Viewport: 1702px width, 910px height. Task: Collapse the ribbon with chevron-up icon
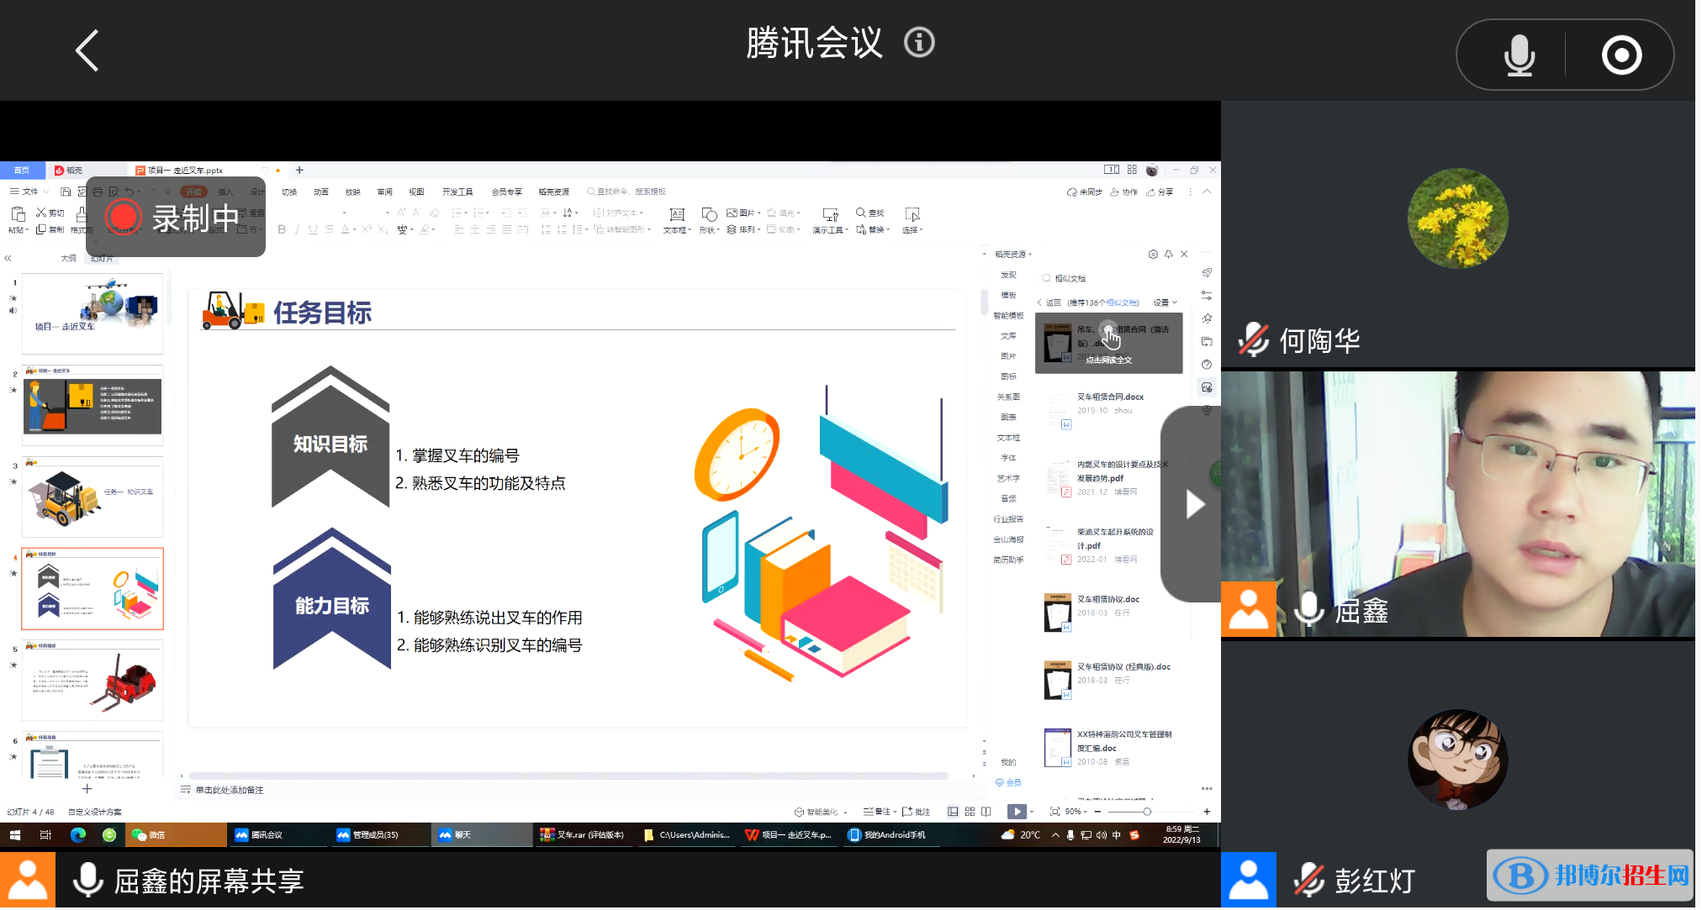point(1207,192)
